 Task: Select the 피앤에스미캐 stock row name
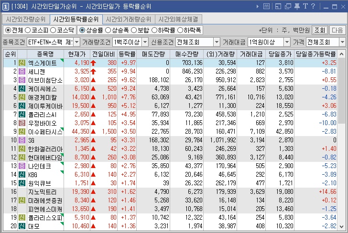[x=45, y=209]
